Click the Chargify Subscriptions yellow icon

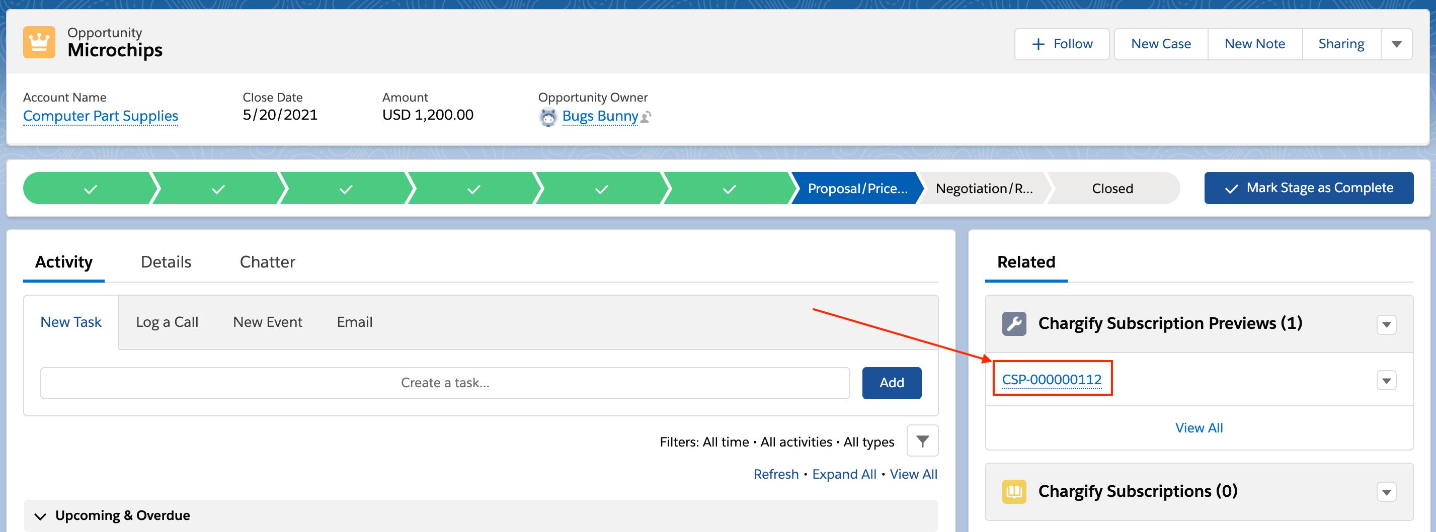coord(1013,491)
